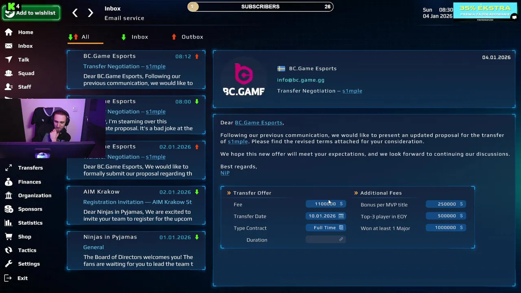Image resolution: width=521 pixels, height=293 pixels.
Task: Open Ninjas in Pyjamas General email
Action: coord(136,250)
